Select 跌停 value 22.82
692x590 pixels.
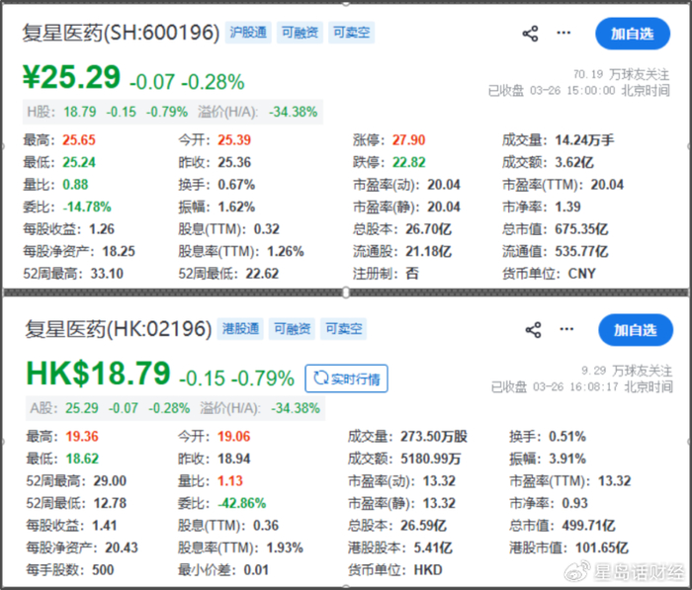tap(408, 162)
